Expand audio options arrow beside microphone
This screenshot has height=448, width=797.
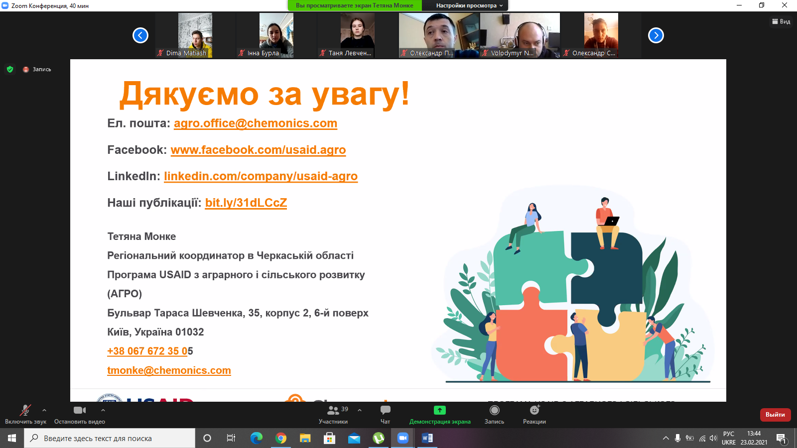(x=44, y=410)
